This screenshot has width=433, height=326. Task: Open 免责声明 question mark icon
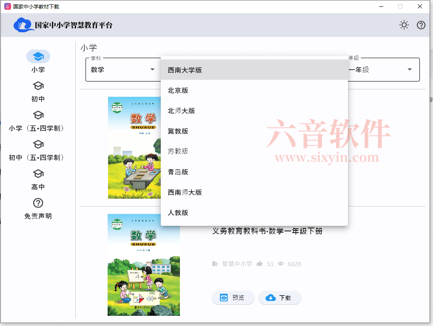tap(38, 203)
